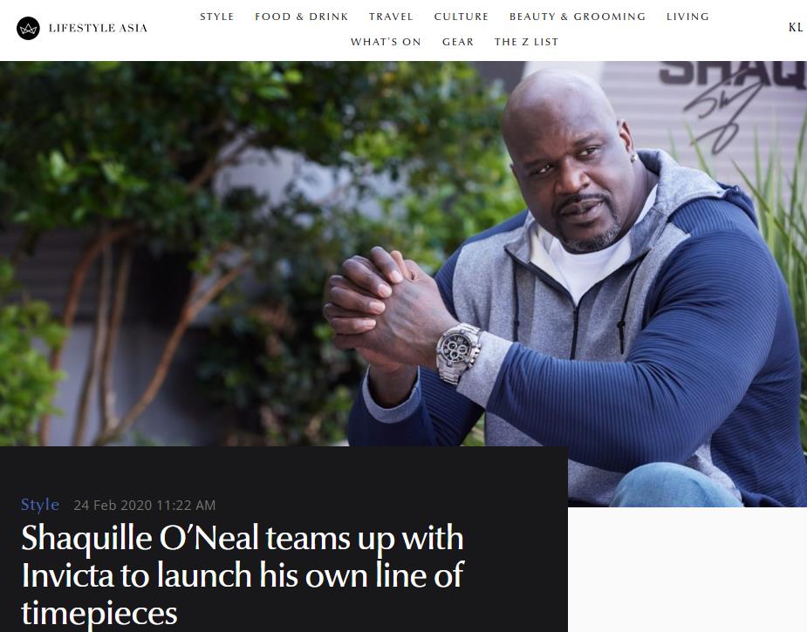Open Beauty & Grooming category
The width and height of the screenshot is (807, 632).
(x=578, y=17)
